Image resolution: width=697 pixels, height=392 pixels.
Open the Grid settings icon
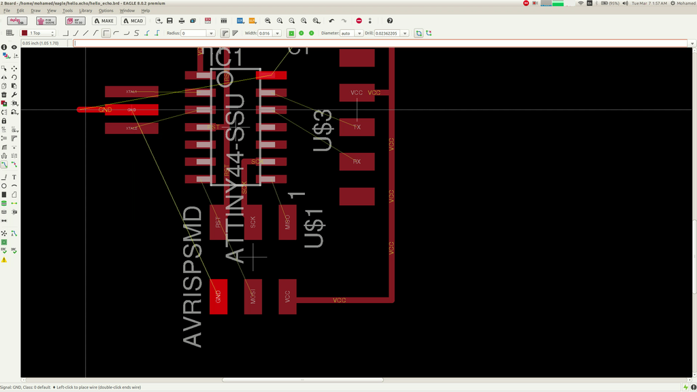(x=10, y=33)
